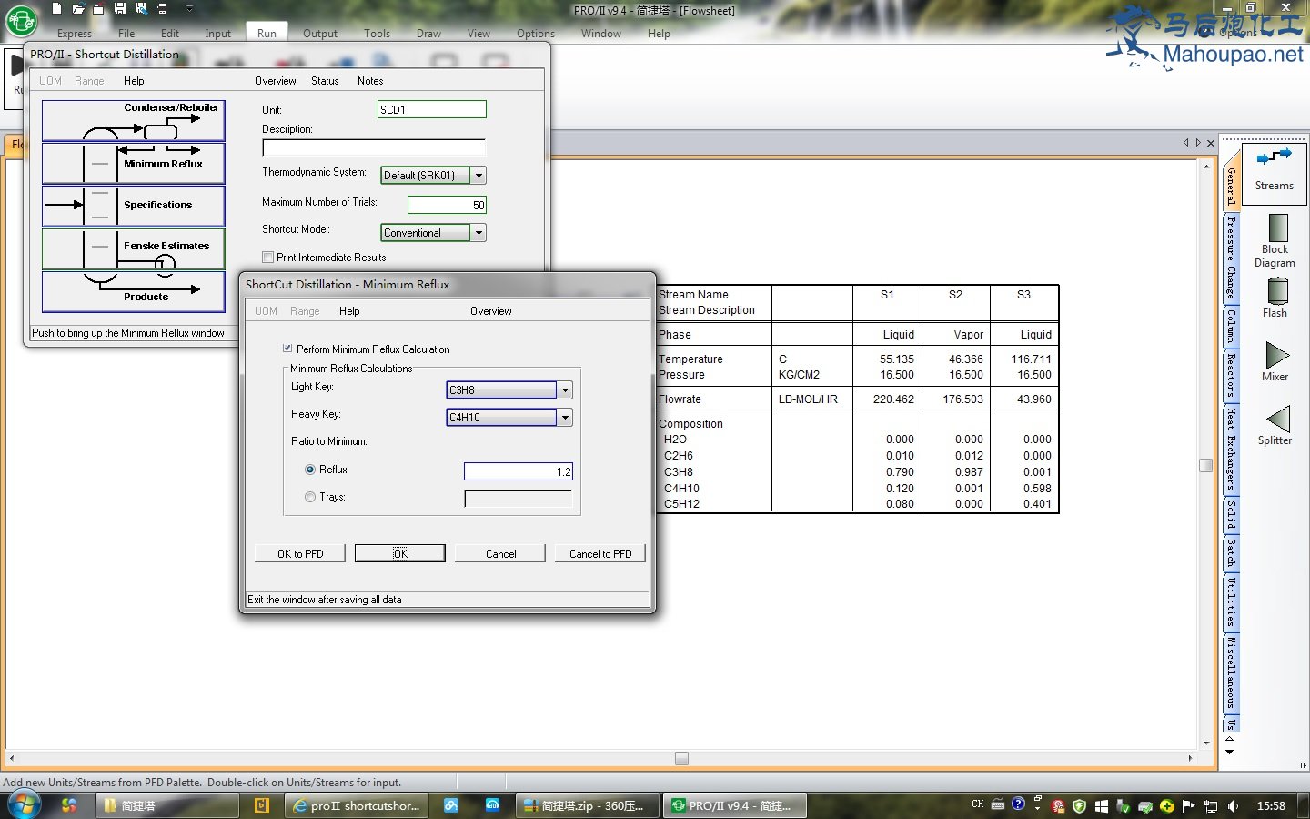
Task: Switch to Pressure Change palette tab
Action: tap(1231, 258)
